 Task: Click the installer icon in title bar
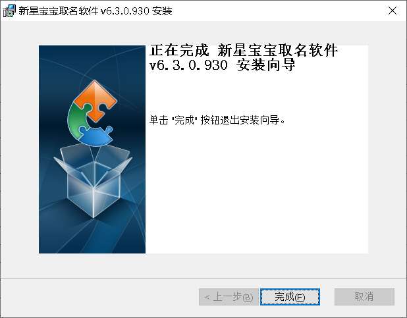(x=9, y=11)
